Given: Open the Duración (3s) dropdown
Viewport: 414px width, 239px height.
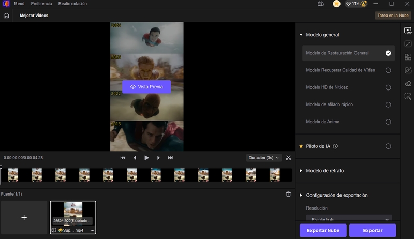Looking at the screenshot, I should [263, 158].
